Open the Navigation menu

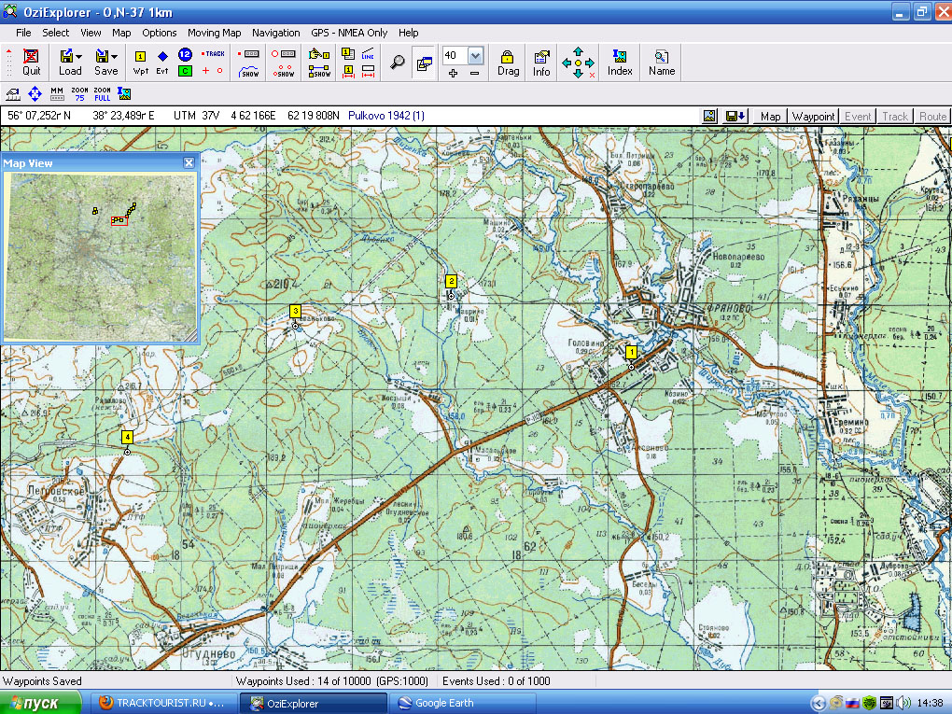275,33
